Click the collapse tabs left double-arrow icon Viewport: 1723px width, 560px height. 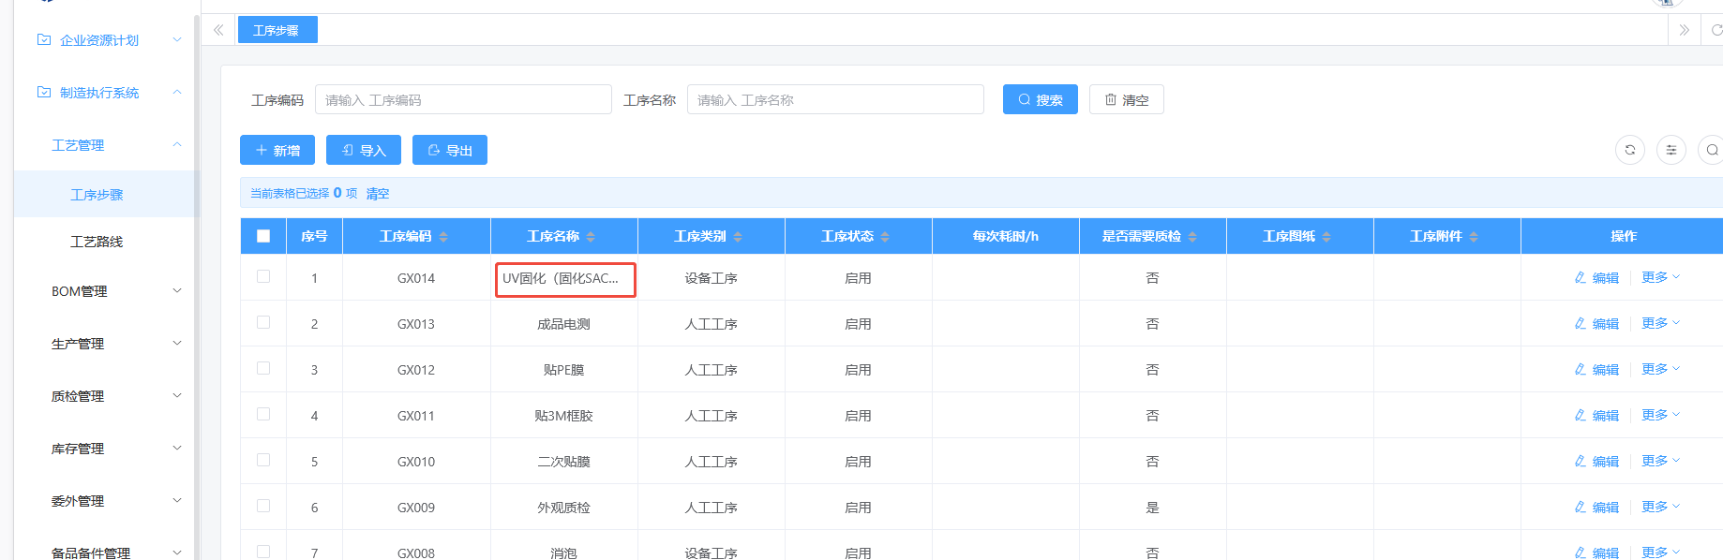218,30
